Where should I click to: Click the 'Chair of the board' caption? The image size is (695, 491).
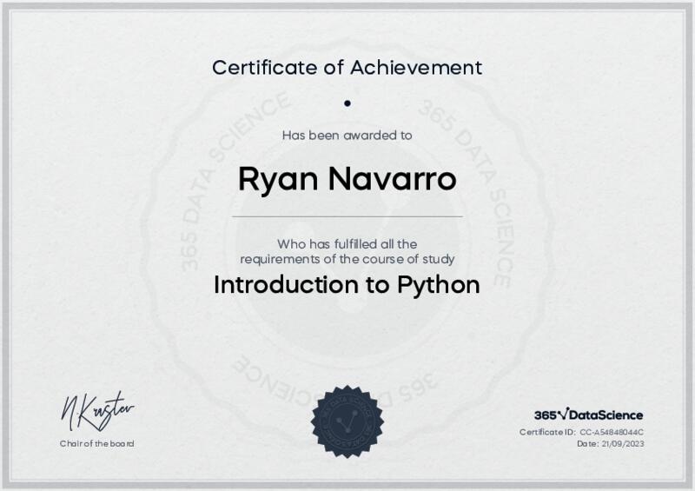click(96, 444)
